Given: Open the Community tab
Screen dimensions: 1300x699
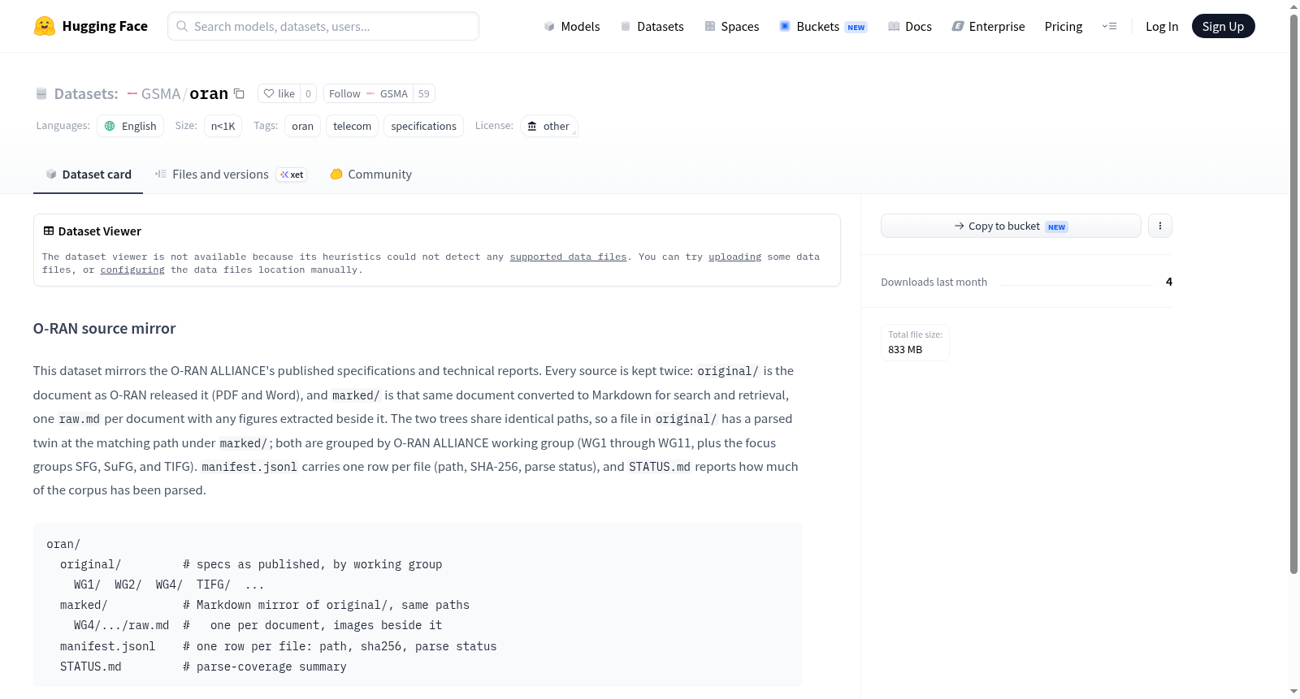Looking at the screenshot, I should (370, 174).
